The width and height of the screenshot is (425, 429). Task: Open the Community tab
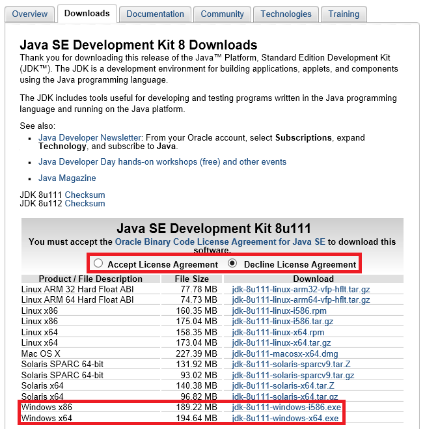pos(222,14)
